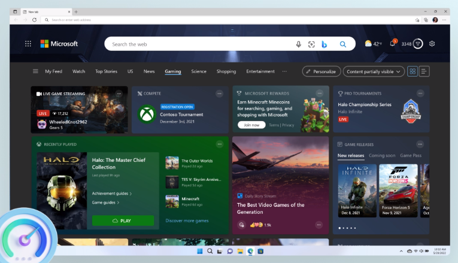
Task: Click the Game Releases carousel page dots
Action: pyautogui.click(x=347, y=228)
